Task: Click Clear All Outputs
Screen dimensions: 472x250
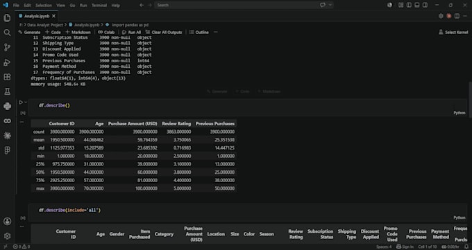Action: tap(164, 32)
